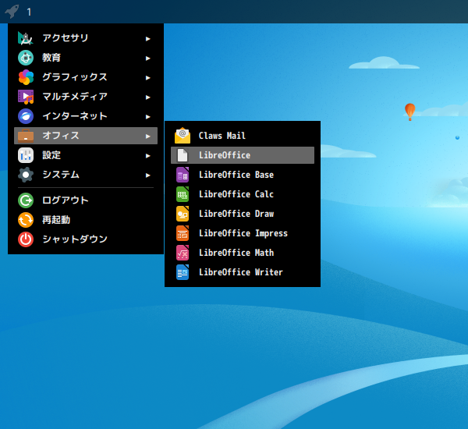The width and height of the screenshot is (468, 429).
Task: Expand the 教育 submenu arrow
Action: tap(147, 58)
